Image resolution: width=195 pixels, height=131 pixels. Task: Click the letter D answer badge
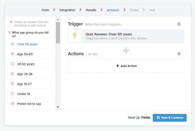12,74
